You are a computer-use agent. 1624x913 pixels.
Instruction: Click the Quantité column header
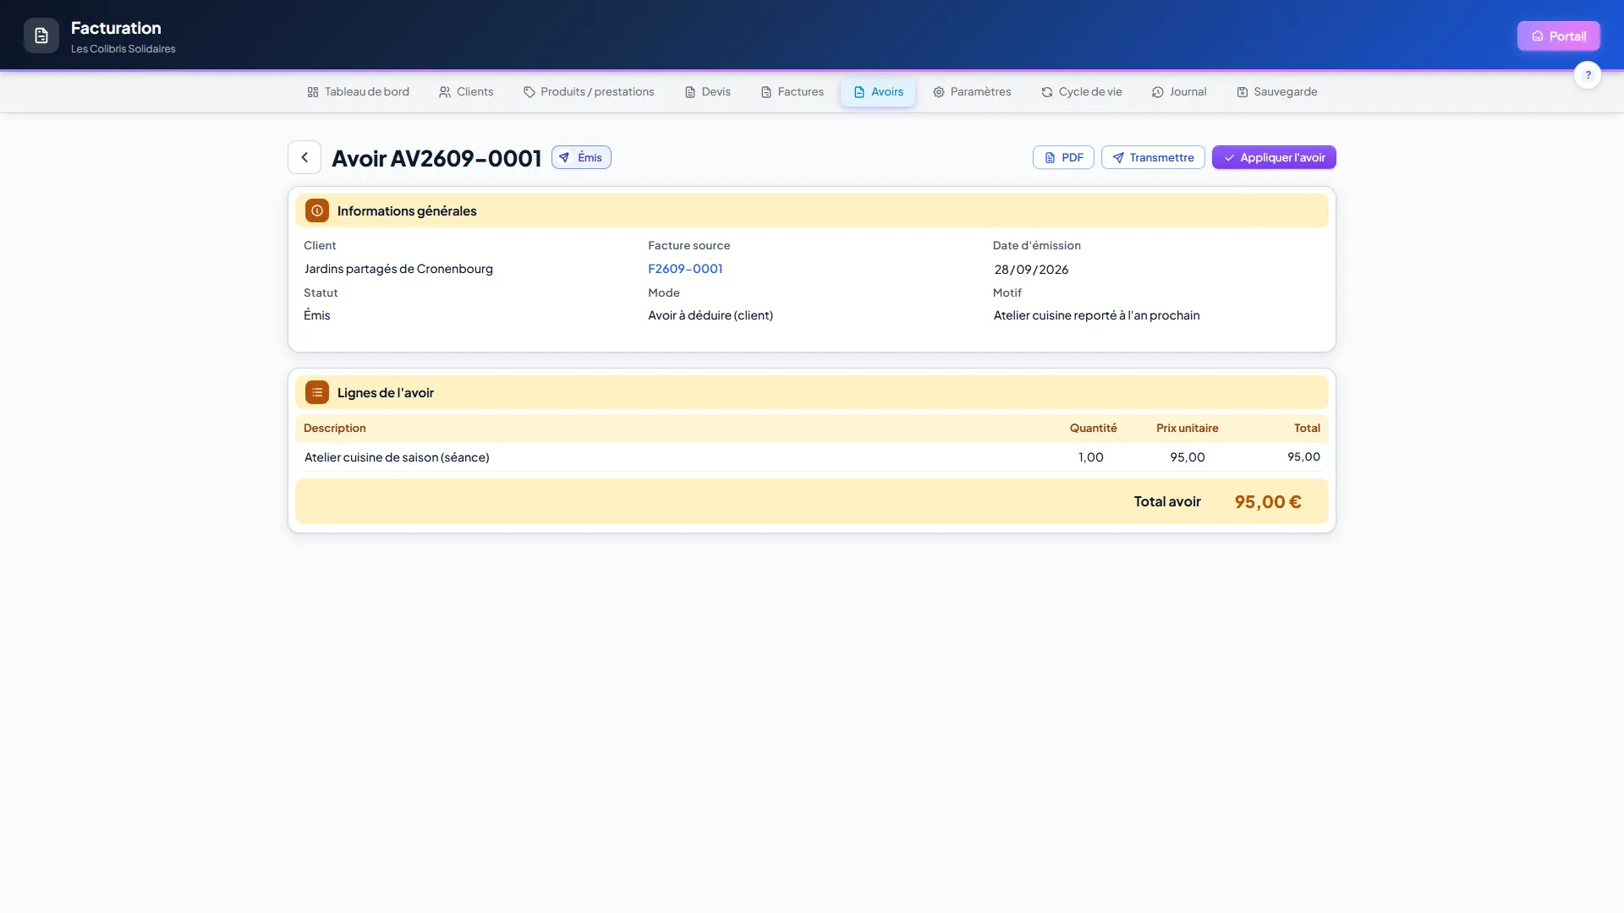pyautogui.click(x=1093, y=429)
